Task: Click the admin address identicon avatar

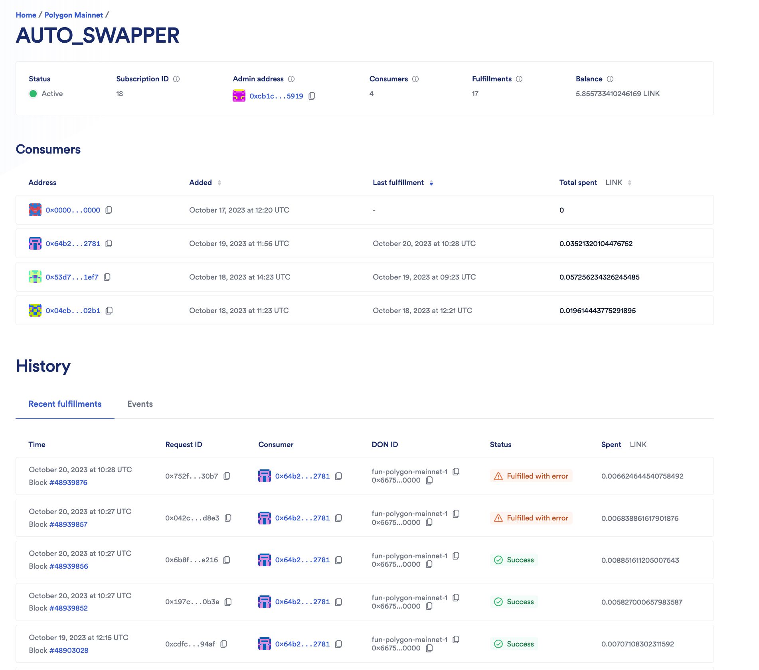Action: pos(239,96)
